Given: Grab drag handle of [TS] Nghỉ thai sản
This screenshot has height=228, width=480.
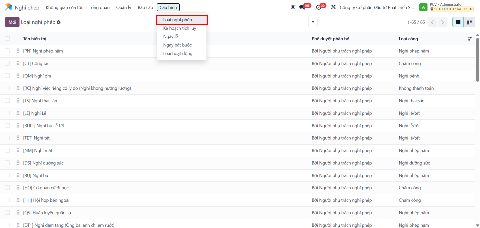Looking at the screenshot, I should point(18,100).
